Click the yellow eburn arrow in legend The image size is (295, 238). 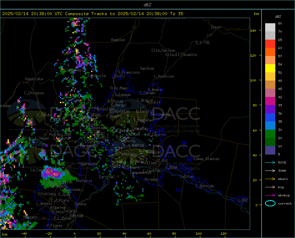(x=270, y=179)
